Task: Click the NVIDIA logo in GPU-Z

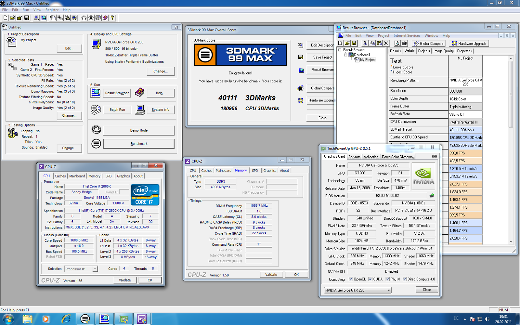Action: point(423,176)
